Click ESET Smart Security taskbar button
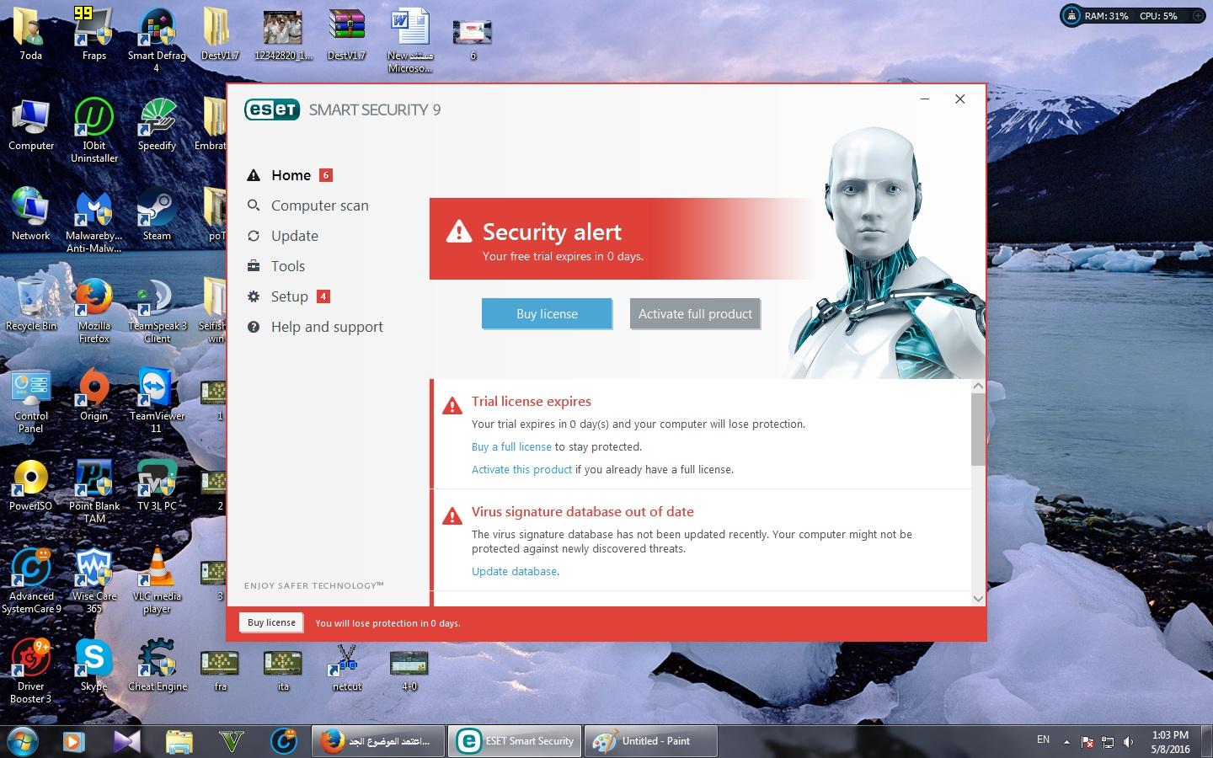Screen dimensions: 1213x758 [x=515, y=741]
